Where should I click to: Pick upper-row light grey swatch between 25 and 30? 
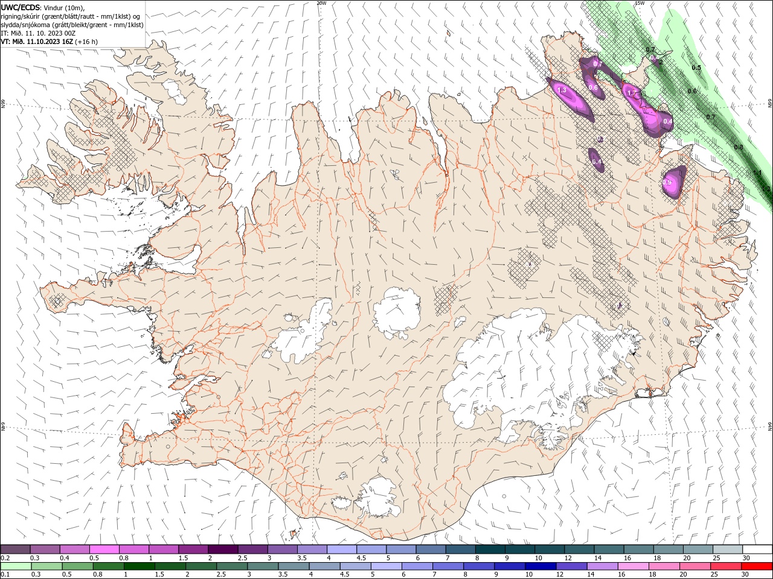(728, 549)
